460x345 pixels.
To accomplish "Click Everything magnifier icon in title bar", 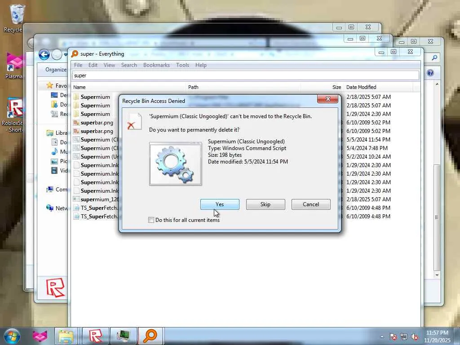I will (75, 54).
